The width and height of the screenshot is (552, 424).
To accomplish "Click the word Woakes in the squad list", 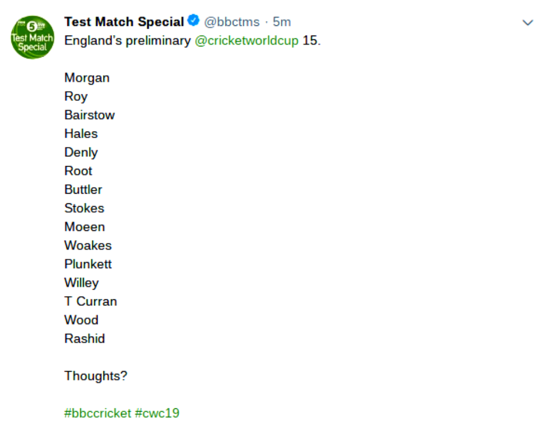I will tap(88, 245).
